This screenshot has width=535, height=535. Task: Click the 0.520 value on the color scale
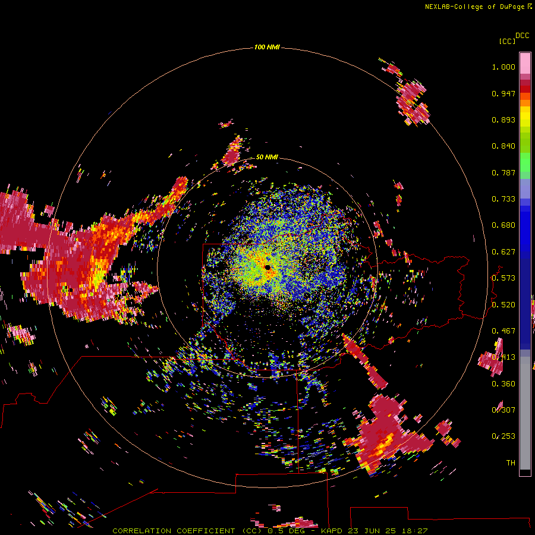click(503, 305)
